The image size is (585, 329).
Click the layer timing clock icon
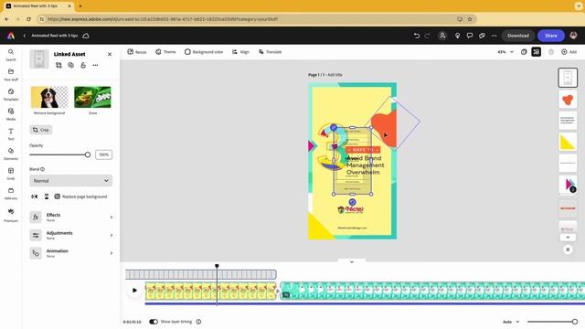point(524,52)
